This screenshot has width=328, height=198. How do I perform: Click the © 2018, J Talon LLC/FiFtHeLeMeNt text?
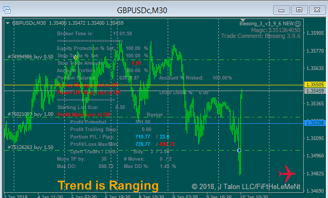pyautogui.click(x=246, y=186)
